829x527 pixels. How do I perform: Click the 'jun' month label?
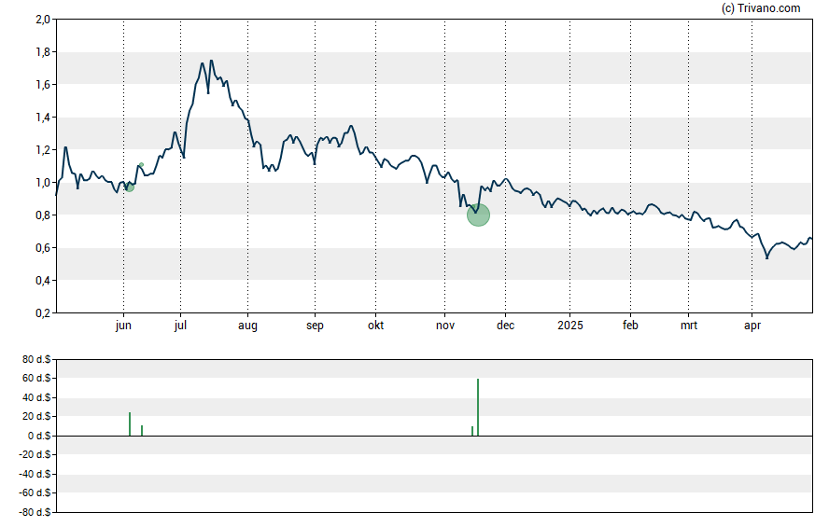point(123,326)
